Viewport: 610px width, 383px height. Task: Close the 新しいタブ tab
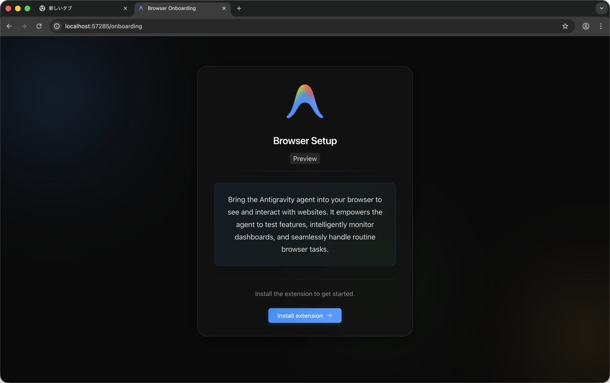point(125,8)
